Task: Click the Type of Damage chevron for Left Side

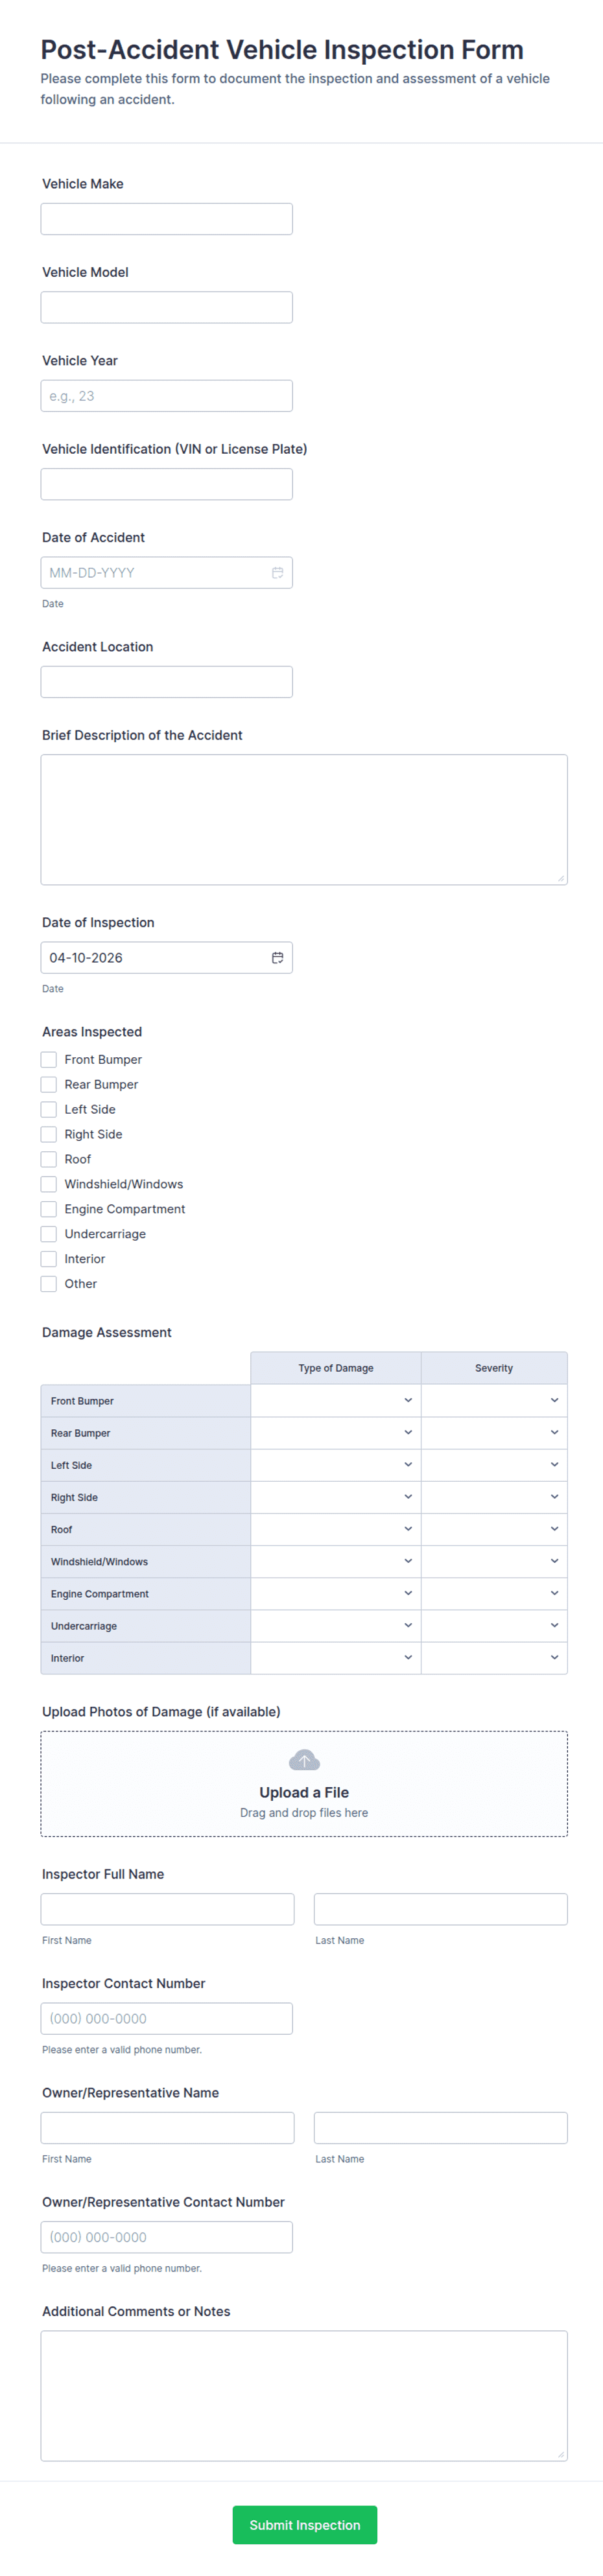Action: pyautogui.click(x=407, y=1464)
